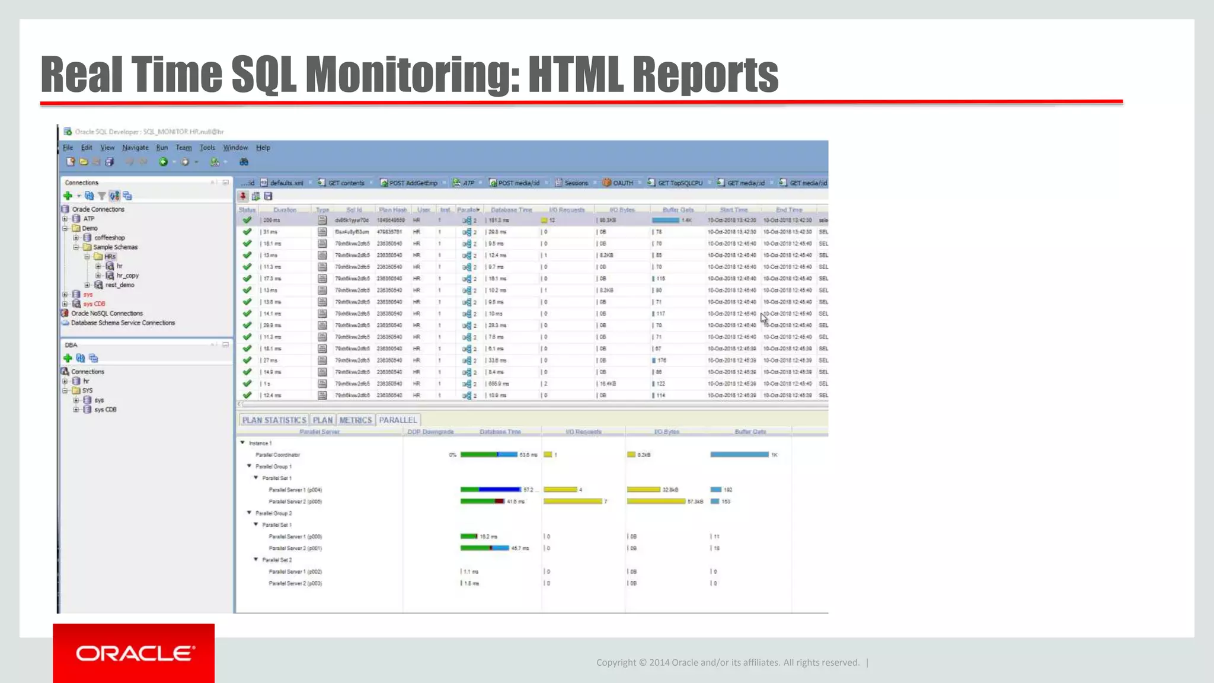Image resolution: width=1214 pixels, height=683 pixels.
Task: Click the horizontal scrollbar under the SQL monitor table
Action: click(x=532, y=404)
